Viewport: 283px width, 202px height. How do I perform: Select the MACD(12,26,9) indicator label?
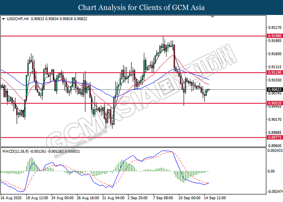tap(15, 151)
